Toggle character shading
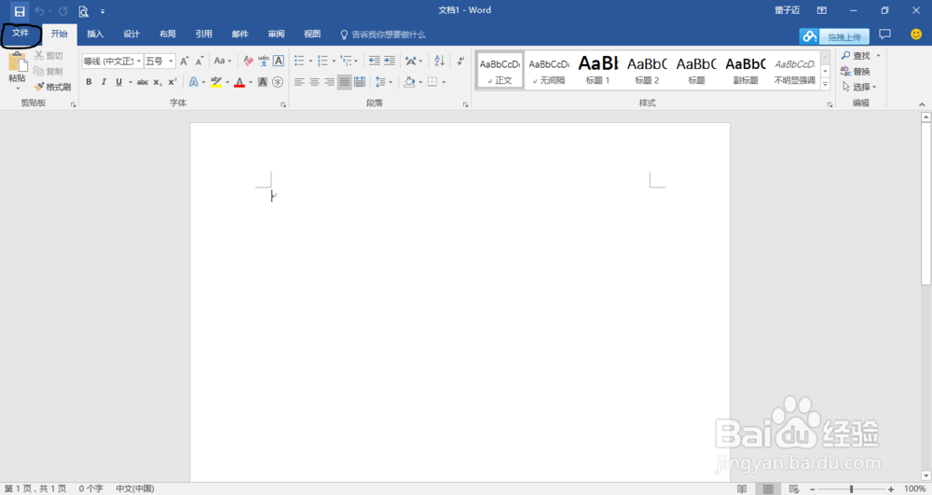 point(262,82)
